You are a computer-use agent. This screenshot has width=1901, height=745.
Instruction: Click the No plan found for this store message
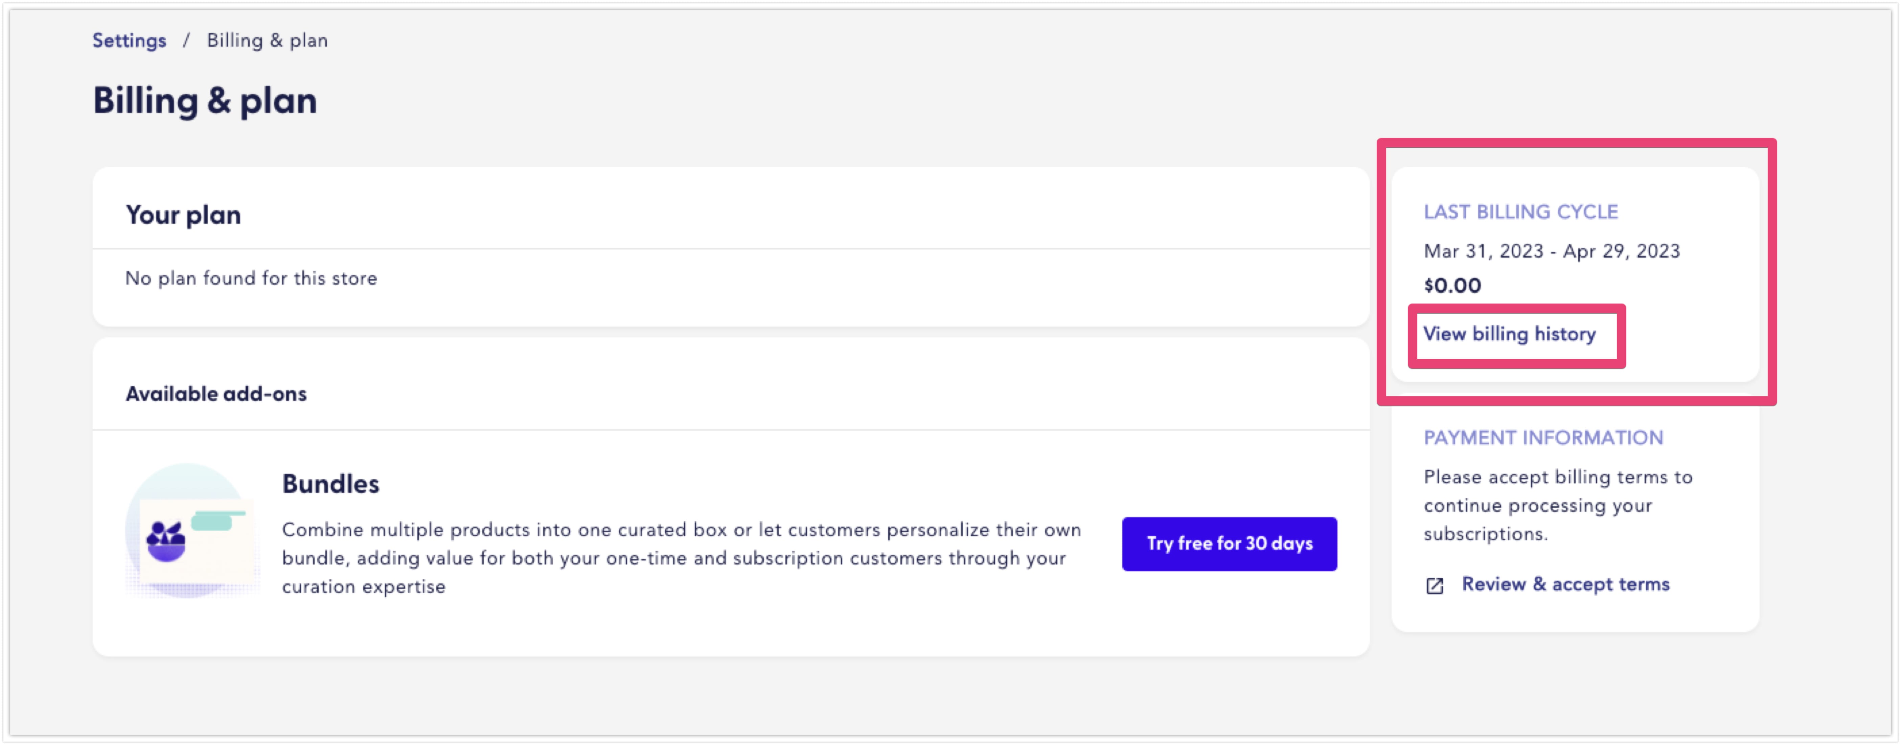click(x=251, y=278)
